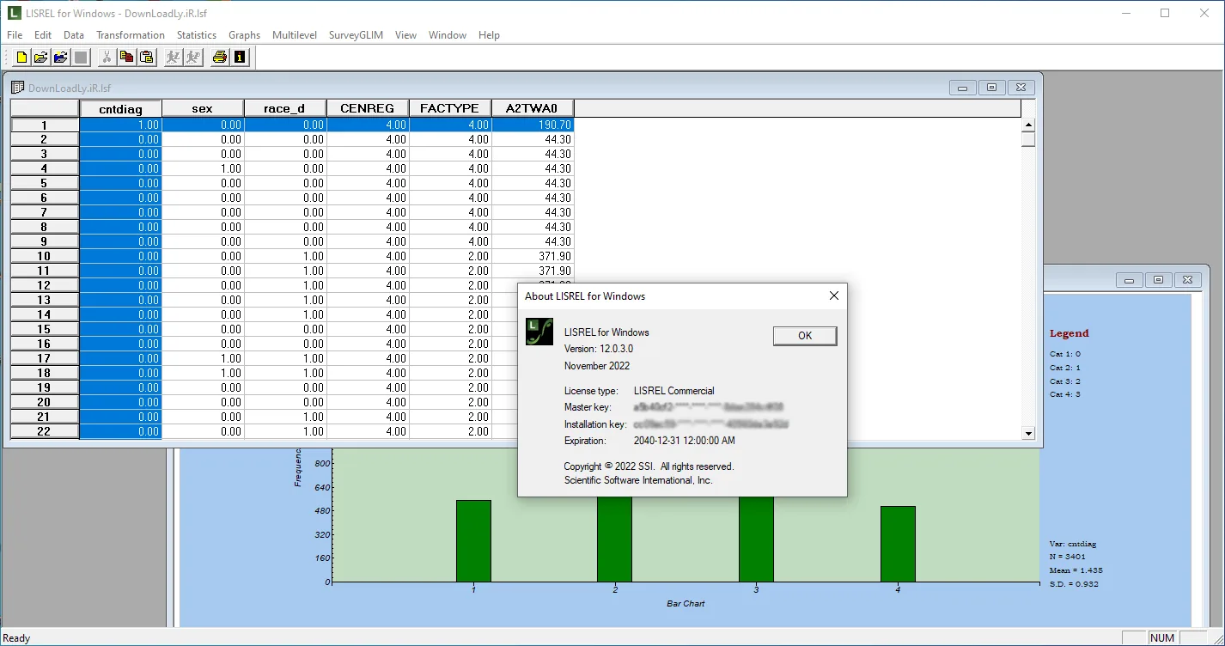The image size is (1225, 646).
Task: Open the SurveyGLIM menu
Action: 356,35
